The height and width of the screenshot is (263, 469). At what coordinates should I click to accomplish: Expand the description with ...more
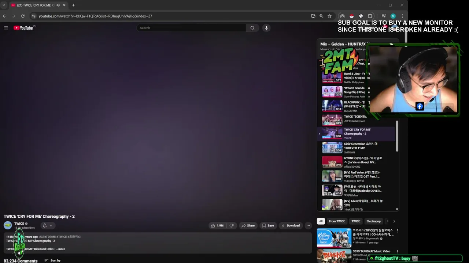[60, 249]
